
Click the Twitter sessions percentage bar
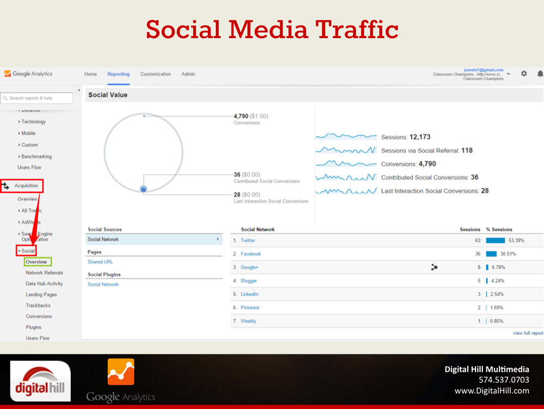click(x=495, y=240)
